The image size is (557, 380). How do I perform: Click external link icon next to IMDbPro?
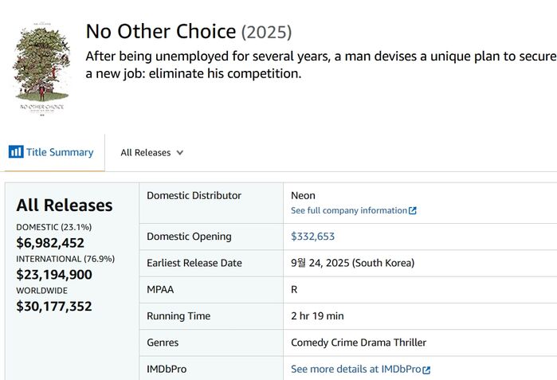tap(427, 370)
